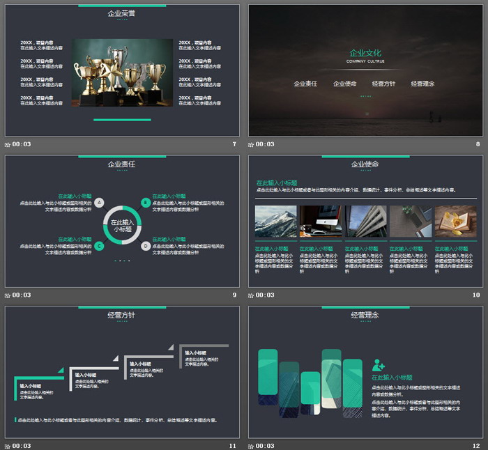This screenshot has height=450, width=488.
Task: Click the transition star icon under slide 7
Action: pyautogui.click(x=8, y=144)
